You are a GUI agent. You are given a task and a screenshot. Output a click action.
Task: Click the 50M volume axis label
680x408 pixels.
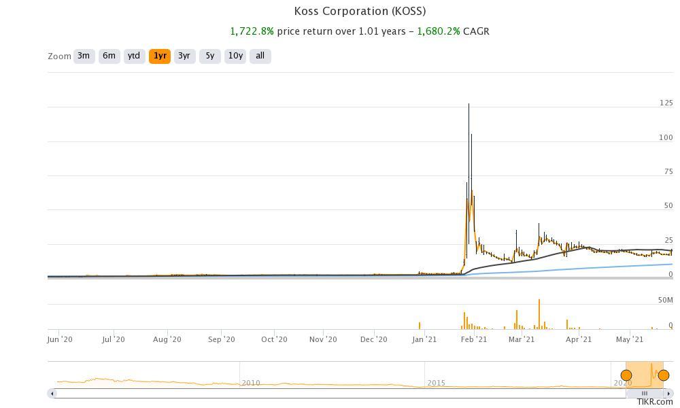pos(665,300)
